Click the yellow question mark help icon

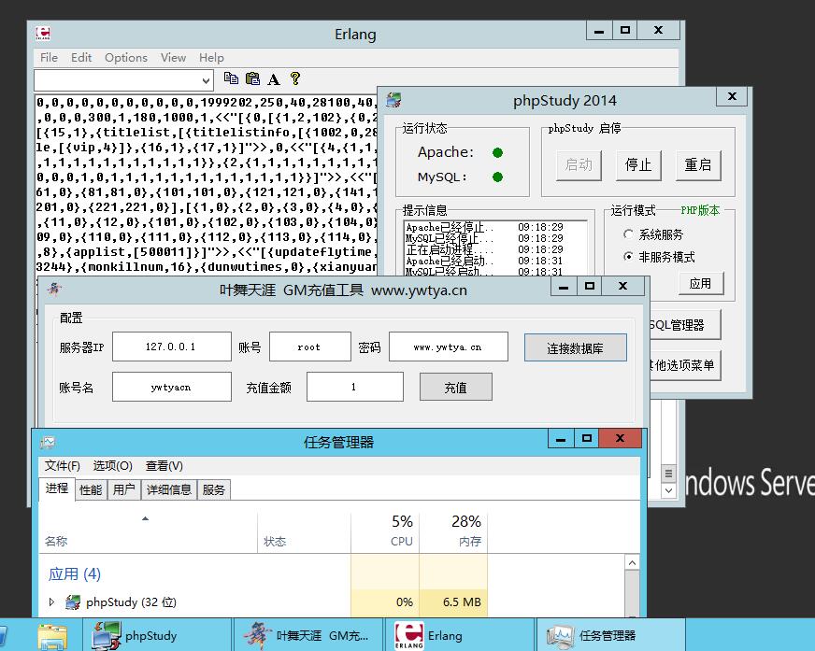click(x=295, y=78)
